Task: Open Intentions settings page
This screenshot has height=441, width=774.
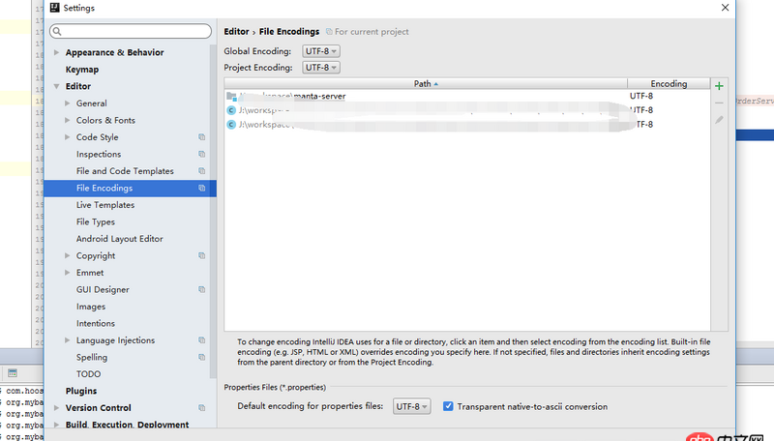Action: 95,324
